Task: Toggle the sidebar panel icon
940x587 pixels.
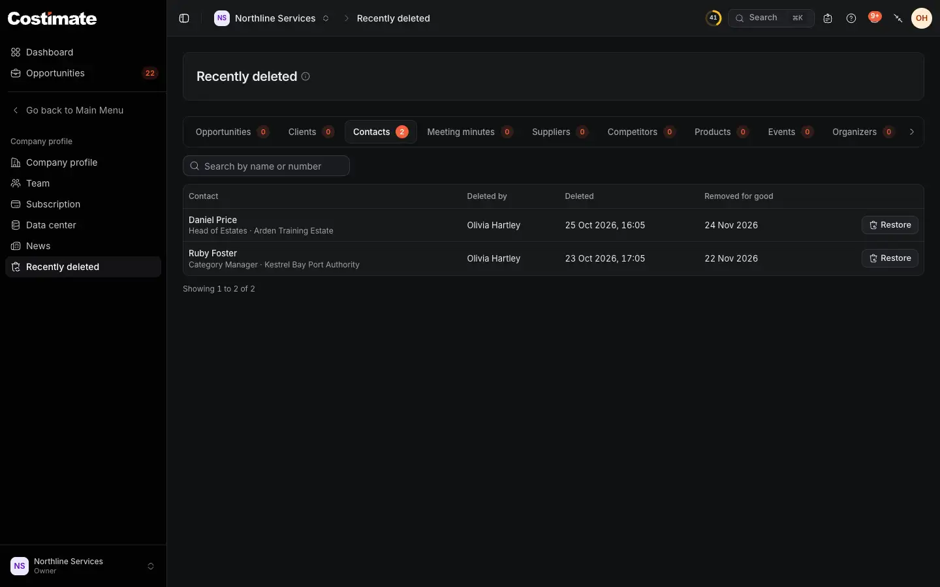Action: [184, 18]
